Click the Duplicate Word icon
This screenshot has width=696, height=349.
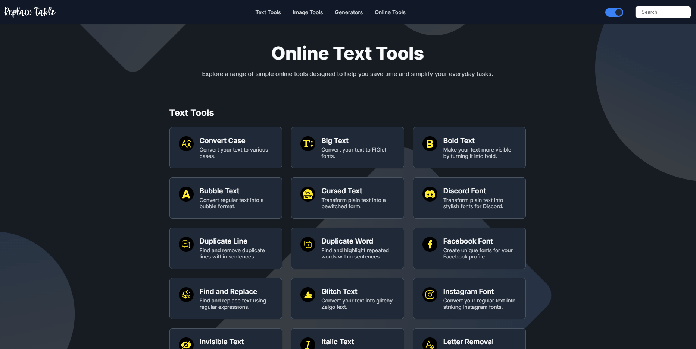click(x=308, y=244)
